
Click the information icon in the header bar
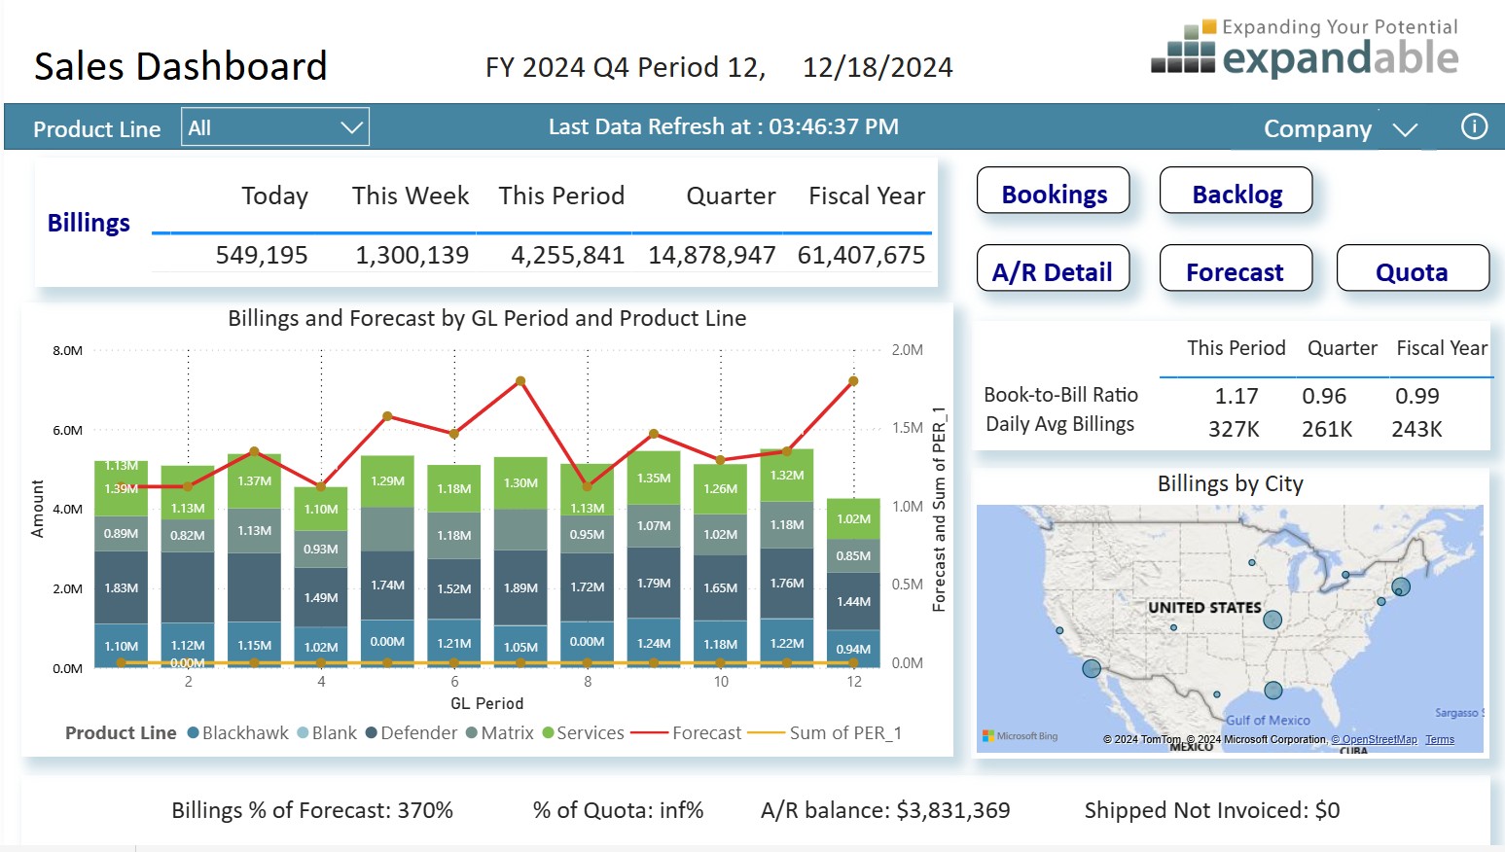tap(1474, 126)
